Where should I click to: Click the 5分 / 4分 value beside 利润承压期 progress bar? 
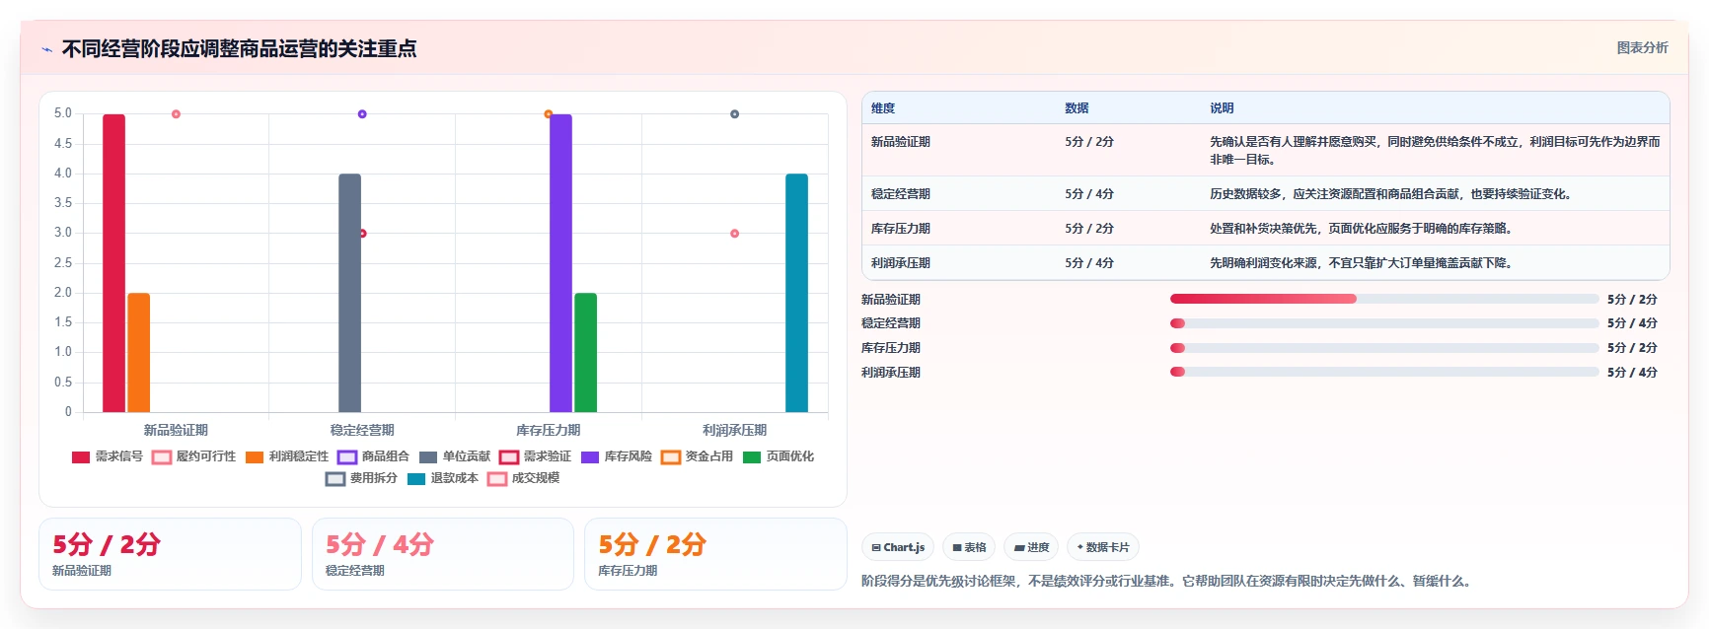(x=1632, y=373)
